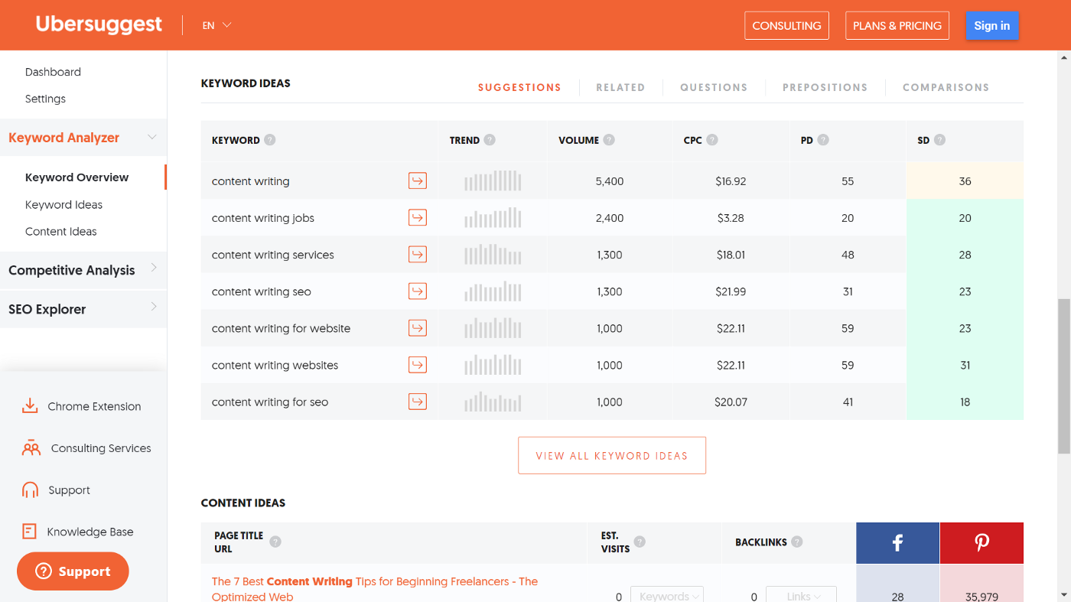The height and width of the screenshot is (602, 1071).
Task: Click the Support headphones icon in sidebar
Action: point(30,490)
